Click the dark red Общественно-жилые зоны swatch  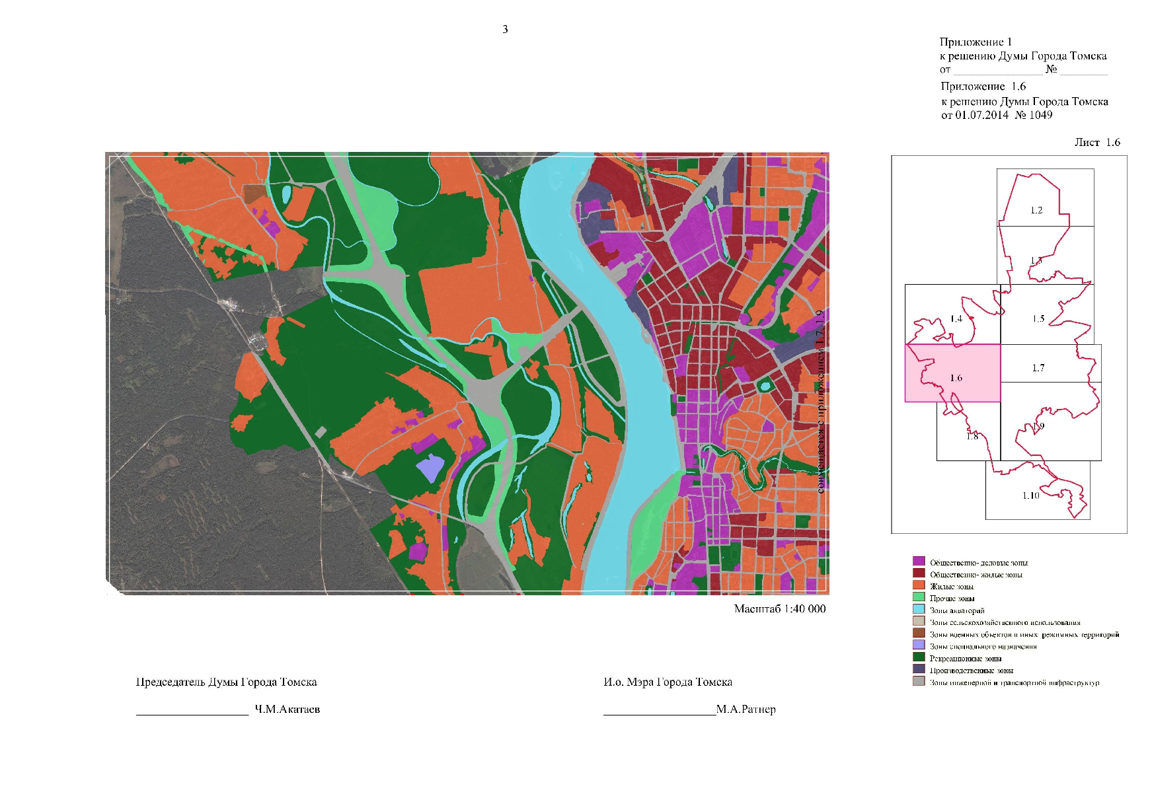pyautogui.click(x=919, y=573)
